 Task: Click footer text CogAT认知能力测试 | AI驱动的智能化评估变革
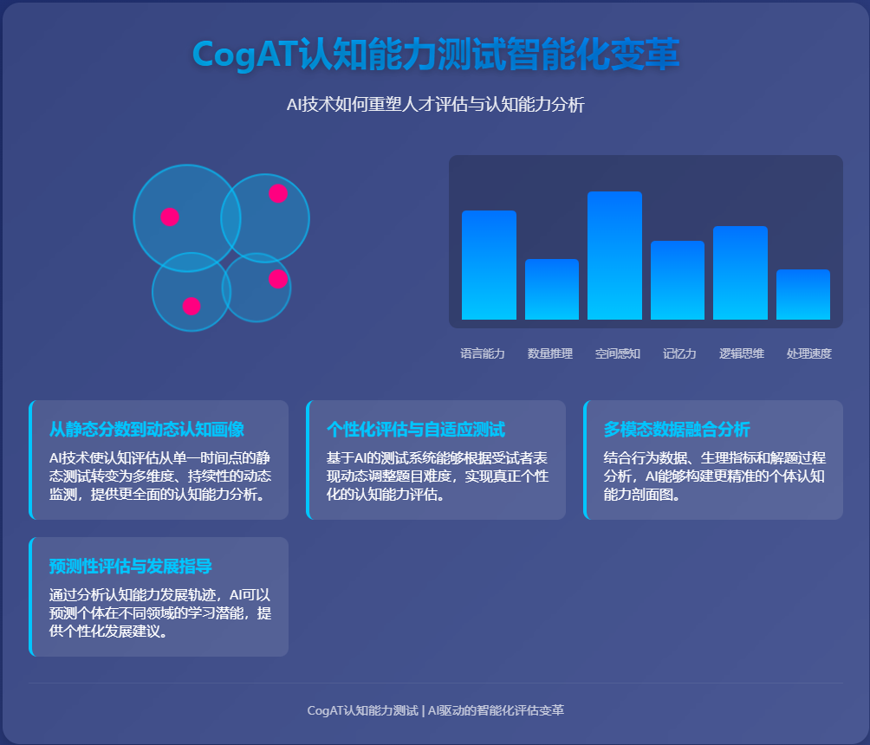436,710
